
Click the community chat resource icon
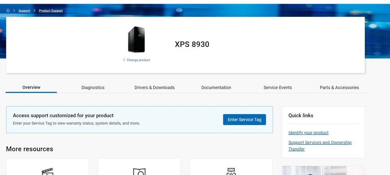231,171
